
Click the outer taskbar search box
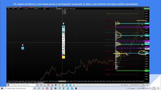(18, 88)
